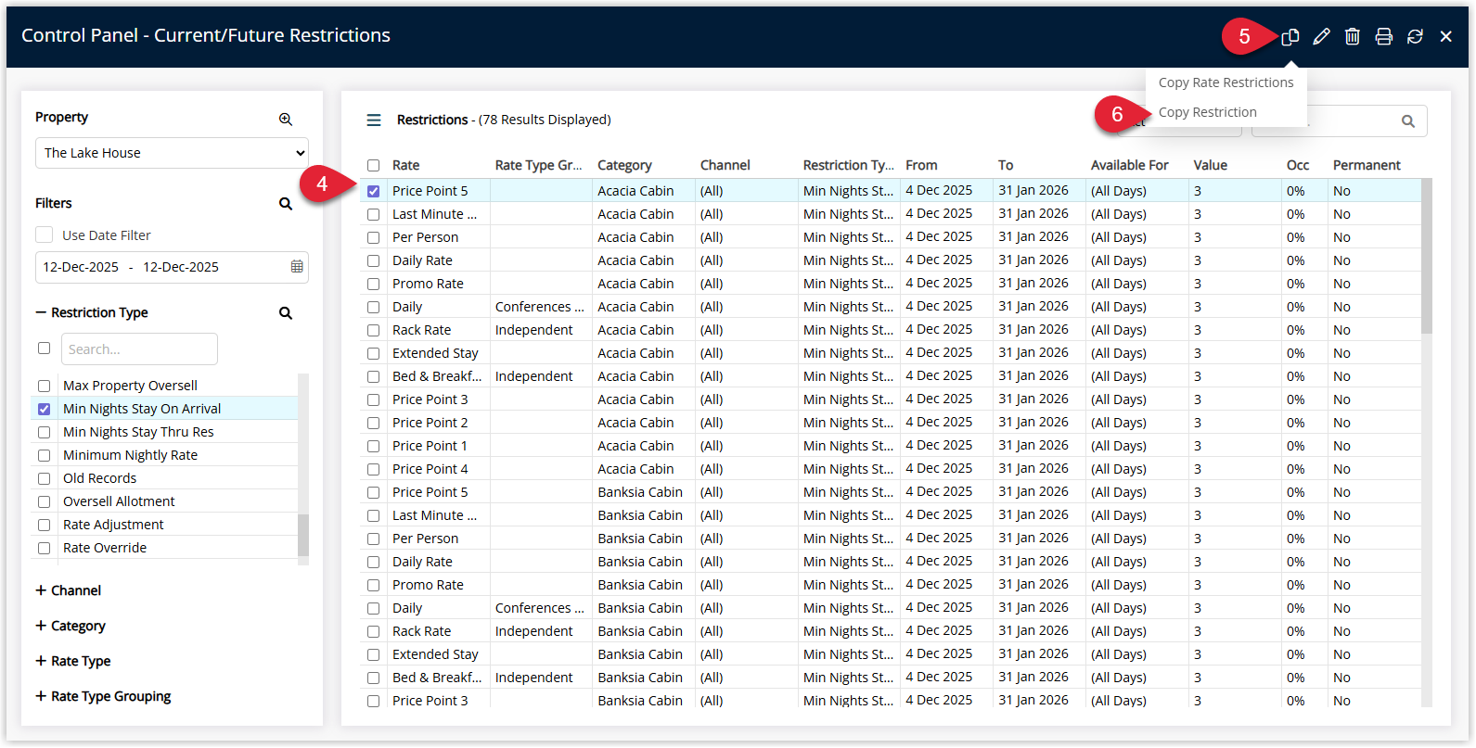Click search magnifier in results search box
1476x748 pixels.
click(1408, 121)
